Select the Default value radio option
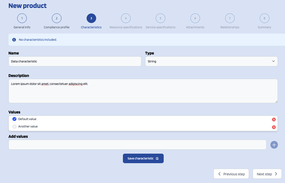This screenshot has width=285, height=183. point(15,119)
